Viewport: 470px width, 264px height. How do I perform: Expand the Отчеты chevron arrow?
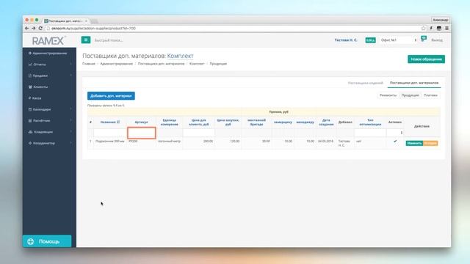[x=71, y=64]
